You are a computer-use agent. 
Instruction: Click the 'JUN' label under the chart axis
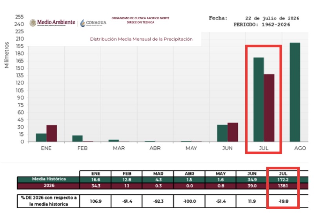[227, 148]
